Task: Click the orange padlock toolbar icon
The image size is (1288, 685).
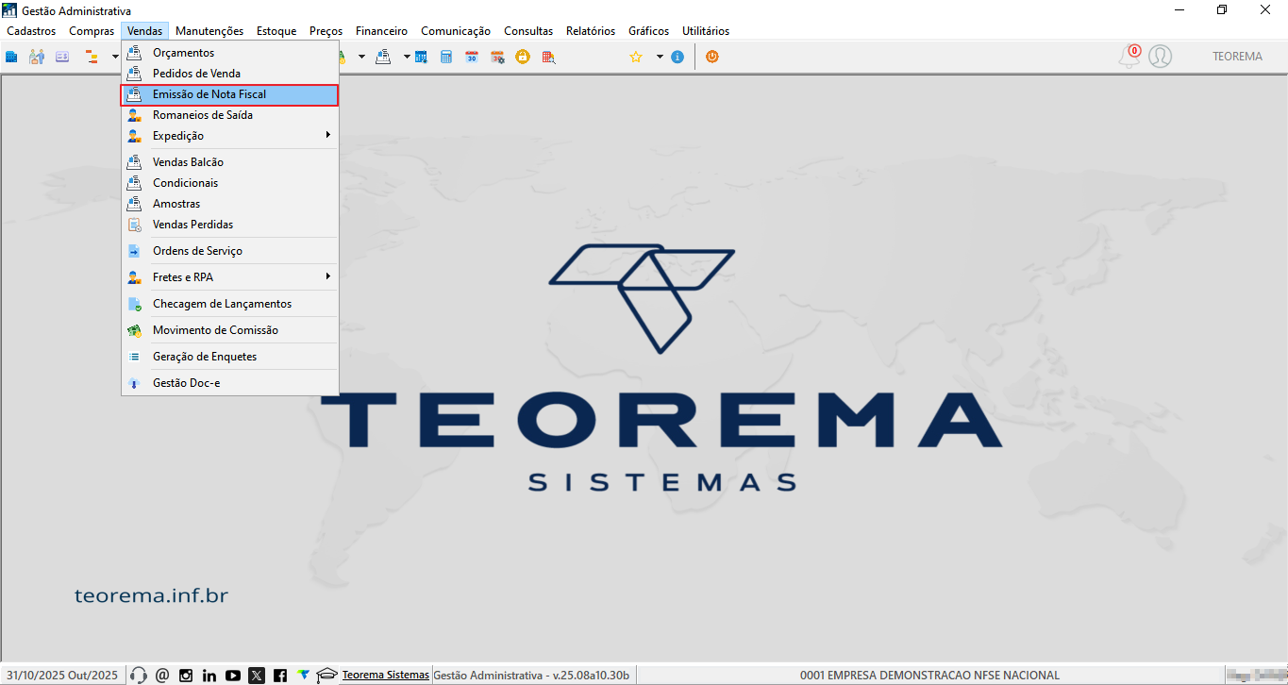Action: (523, 57)
